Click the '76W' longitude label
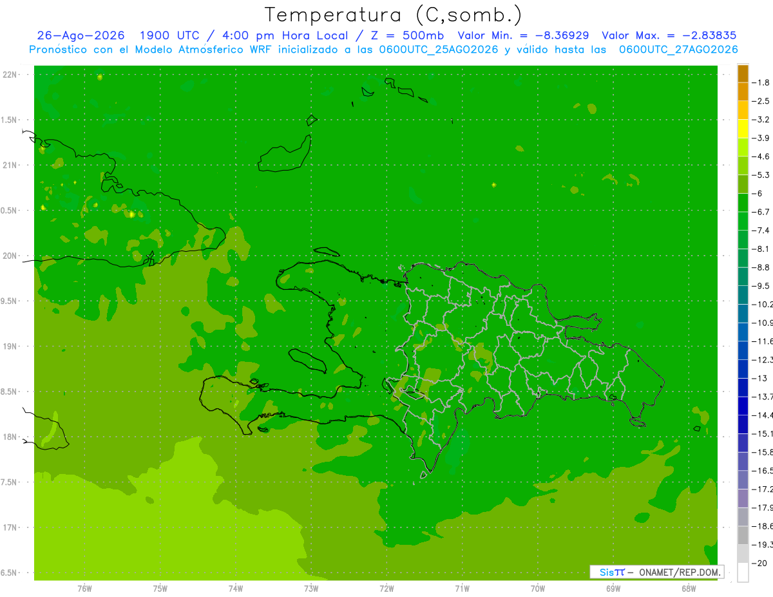The width and height of the screenshot is (773, 597). [x=84, y=588]
